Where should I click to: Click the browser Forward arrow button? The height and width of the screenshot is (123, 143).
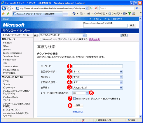point(9,8)
